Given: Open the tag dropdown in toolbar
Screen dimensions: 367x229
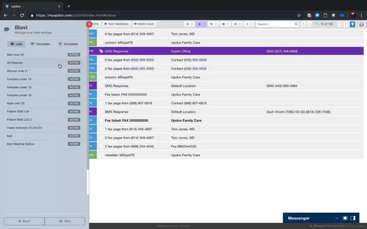Looking at the screenshot, I should [x=213, y=24].
